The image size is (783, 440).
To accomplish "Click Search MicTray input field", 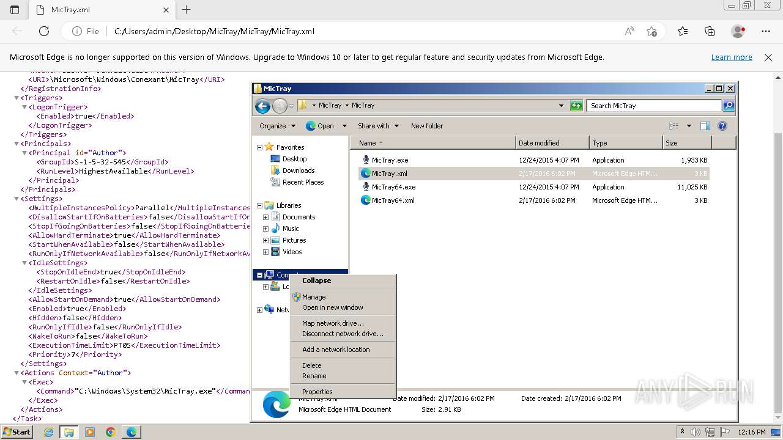I will [654, 106].
